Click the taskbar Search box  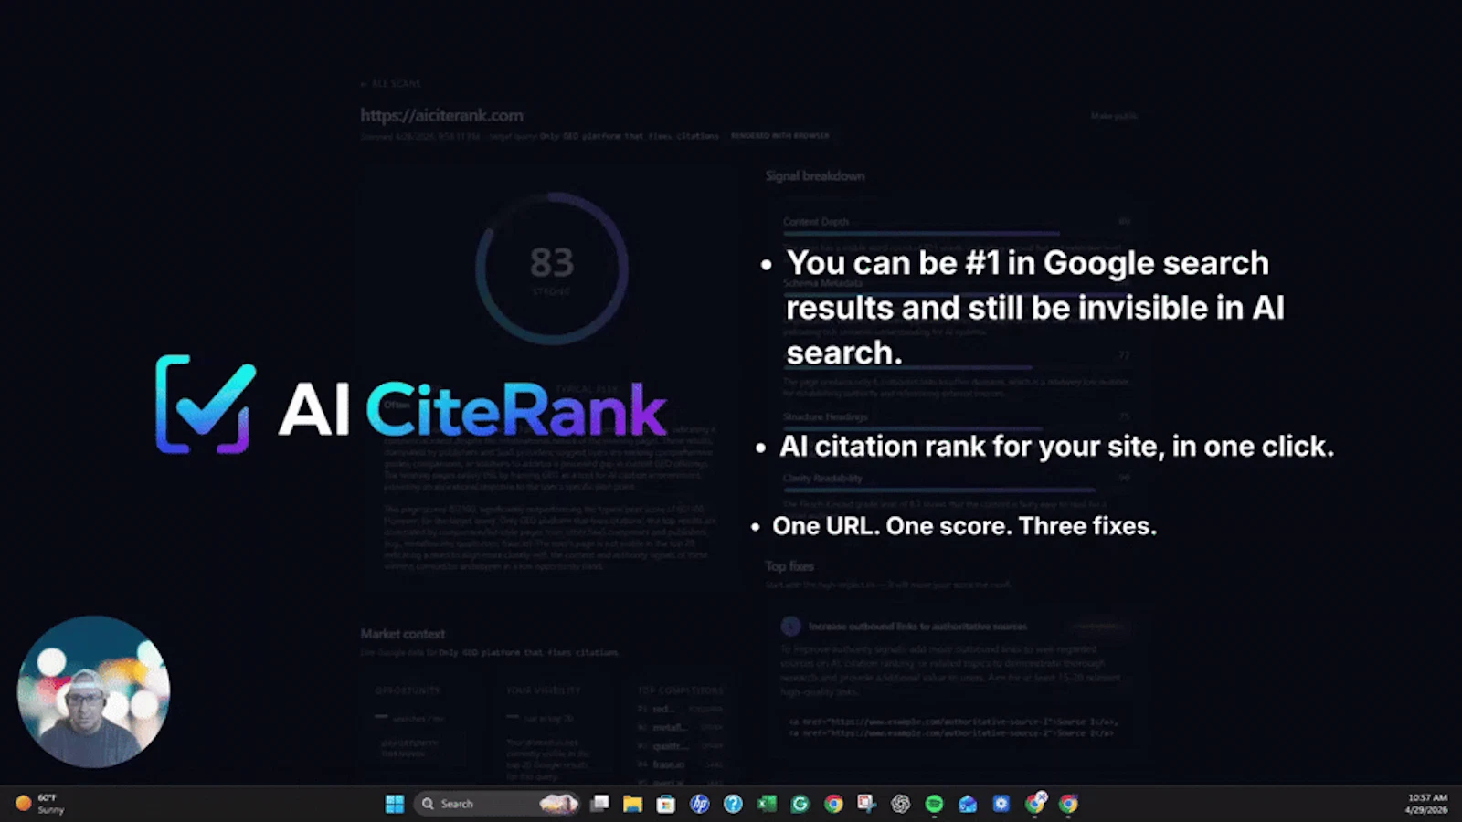coord(497,804)
